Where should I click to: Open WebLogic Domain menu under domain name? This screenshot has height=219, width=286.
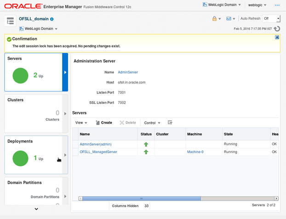[x=38, y=29]
